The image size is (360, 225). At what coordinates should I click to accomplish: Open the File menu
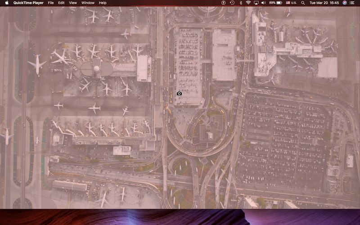pos(51,3)
